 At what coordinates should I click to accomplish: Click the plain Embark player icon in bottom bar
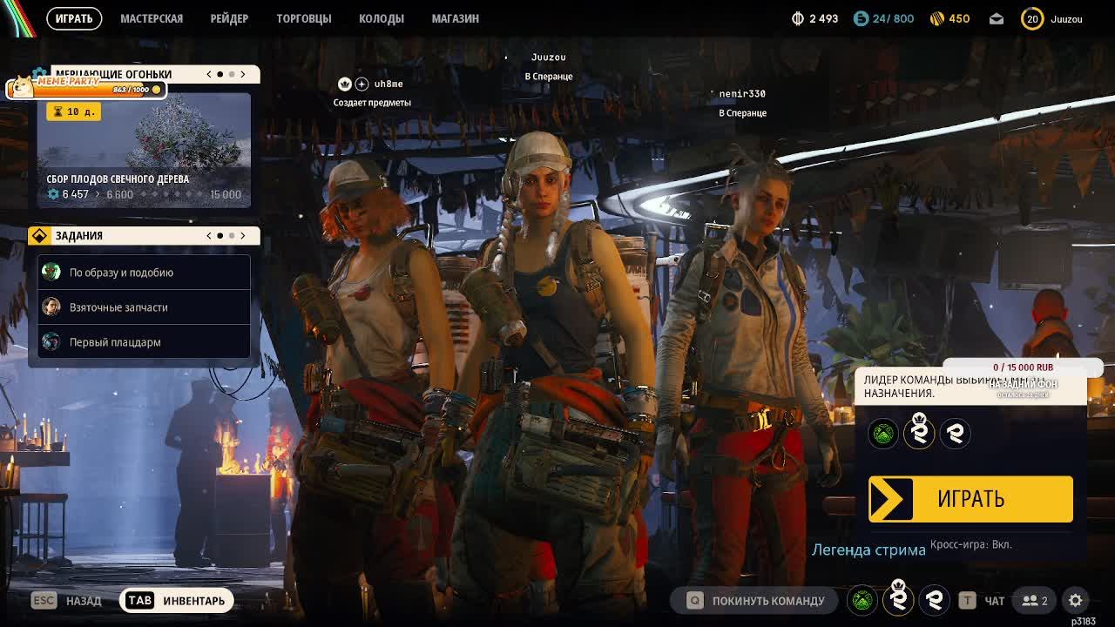point(934,600)
